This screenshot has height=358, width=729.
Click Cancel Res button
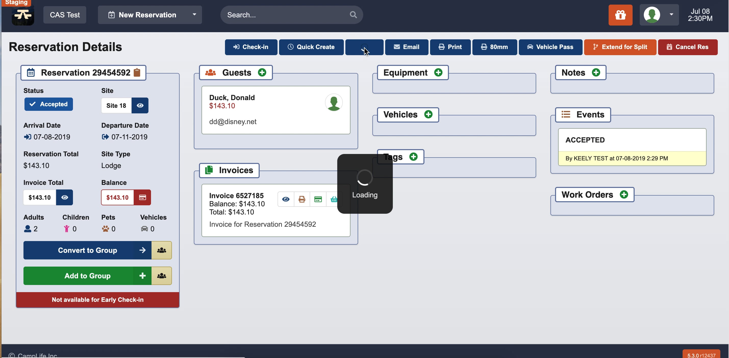[x=688, y=47]
